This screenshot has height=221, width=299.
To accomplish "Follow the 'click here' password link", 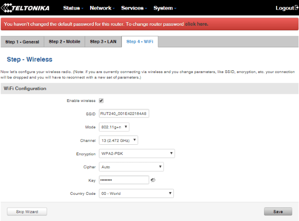I will 196,24.
